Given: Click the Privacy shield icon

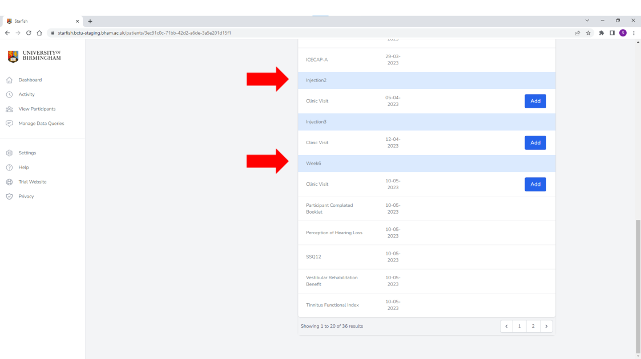Looking at the screenshot, I should point(9,197).
